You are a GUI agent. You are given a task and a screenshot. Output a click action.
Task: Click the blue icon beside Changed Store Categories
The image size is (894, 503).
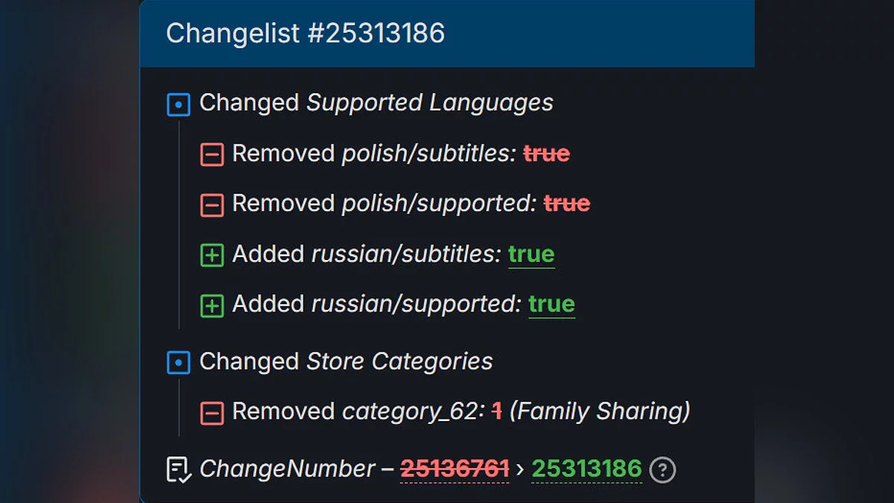pyautogui.click(x=179, y=363)
